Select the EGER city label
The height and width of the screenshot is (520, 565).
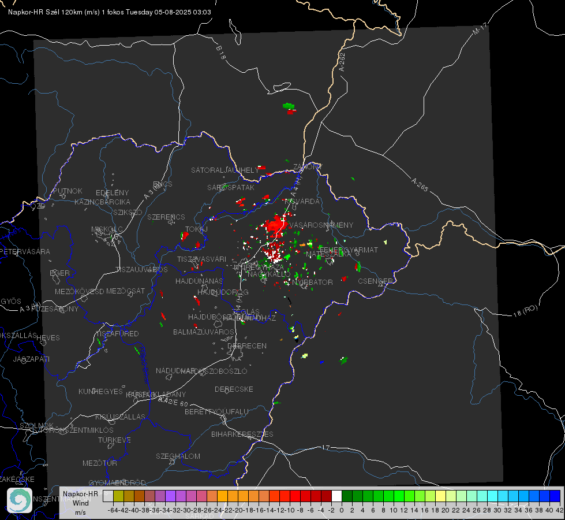[59, 273]
